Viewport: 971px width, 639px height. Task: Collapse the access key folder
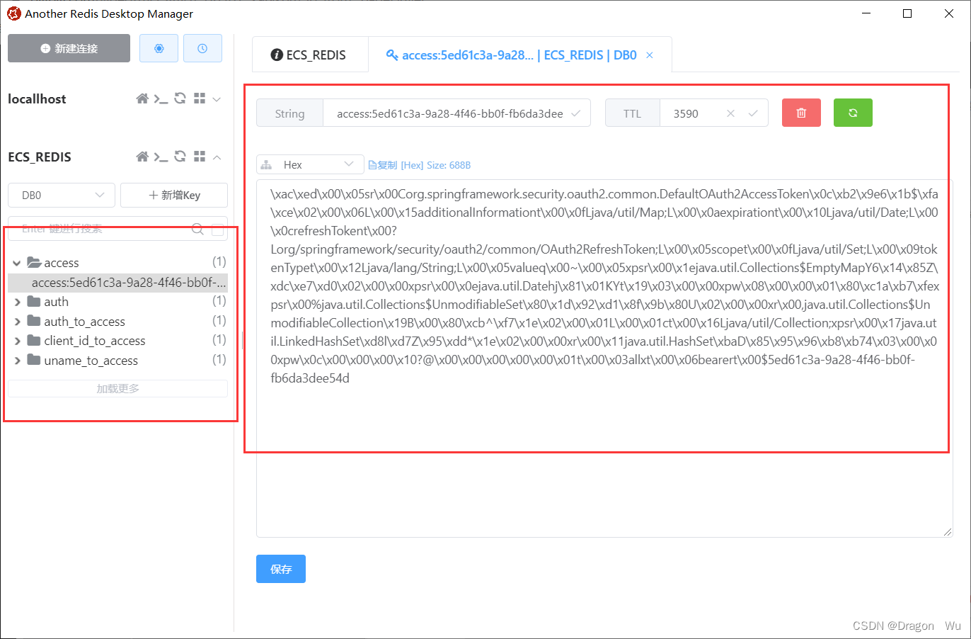pyautogui.click(x=16, y=262)
